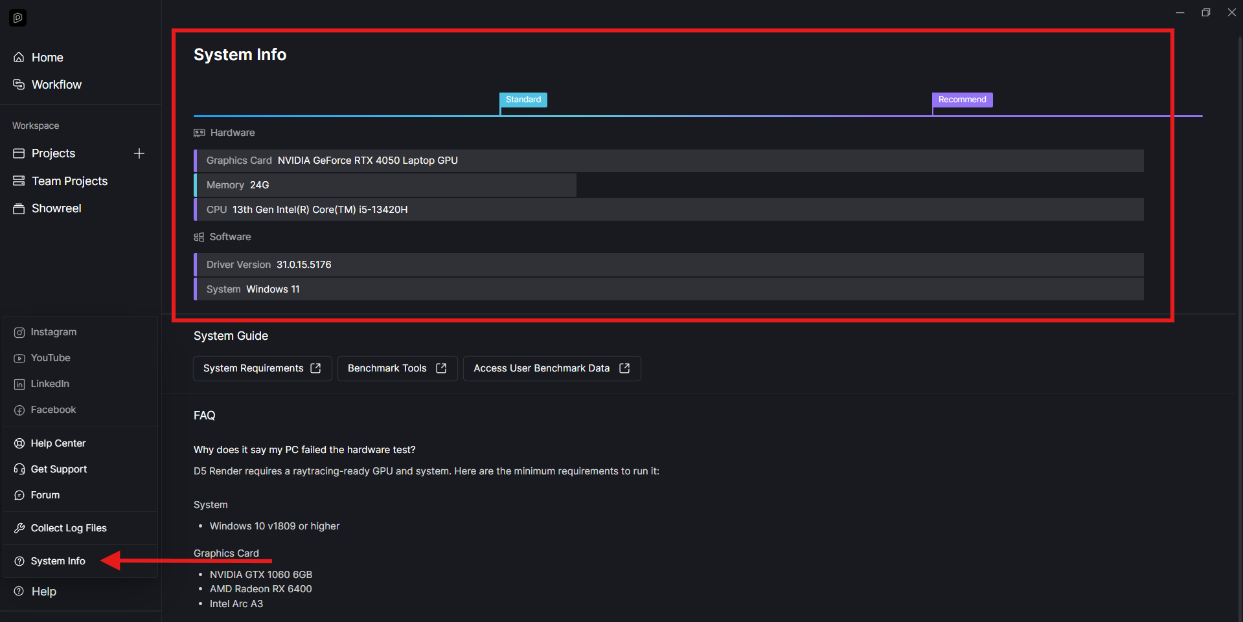Viewport: 1243px width, 622px height.
Task: Open the Showreel section
Action: 56,208
